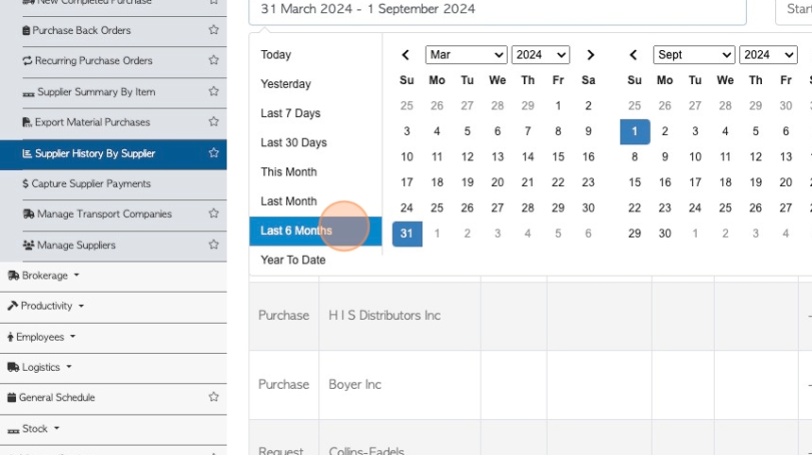812x455 pixels.
Task: Click the clipboard icon beside Purchase Back Orders
Action: click(x=25, y=30)
